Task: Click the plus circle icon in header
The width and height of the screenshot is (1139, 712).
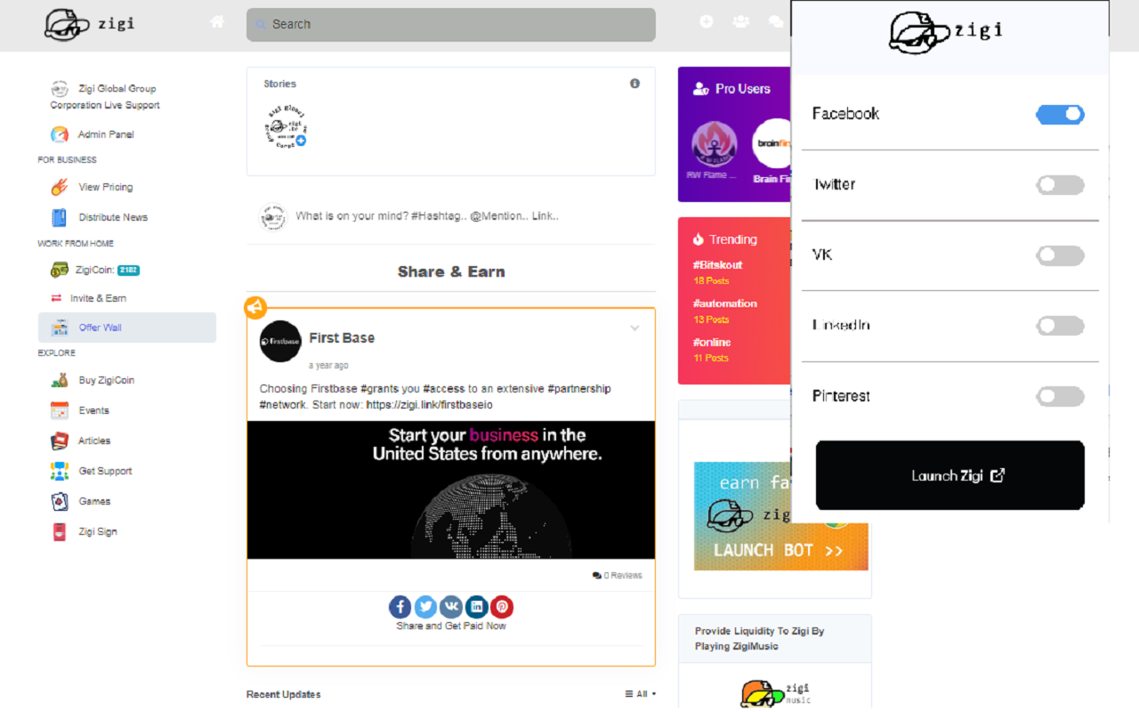Action: 707,21
